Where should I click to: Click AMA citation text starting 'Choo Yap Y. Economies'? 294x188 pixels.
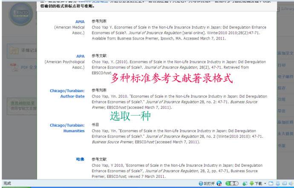click(179, 33)
